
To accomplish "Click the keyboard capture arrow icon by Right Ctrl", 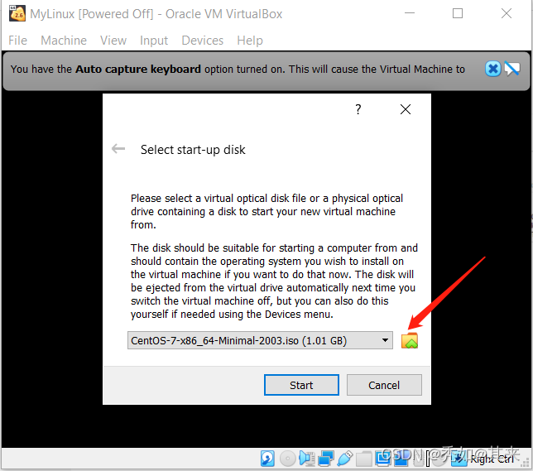I will (x=459, y=459).
